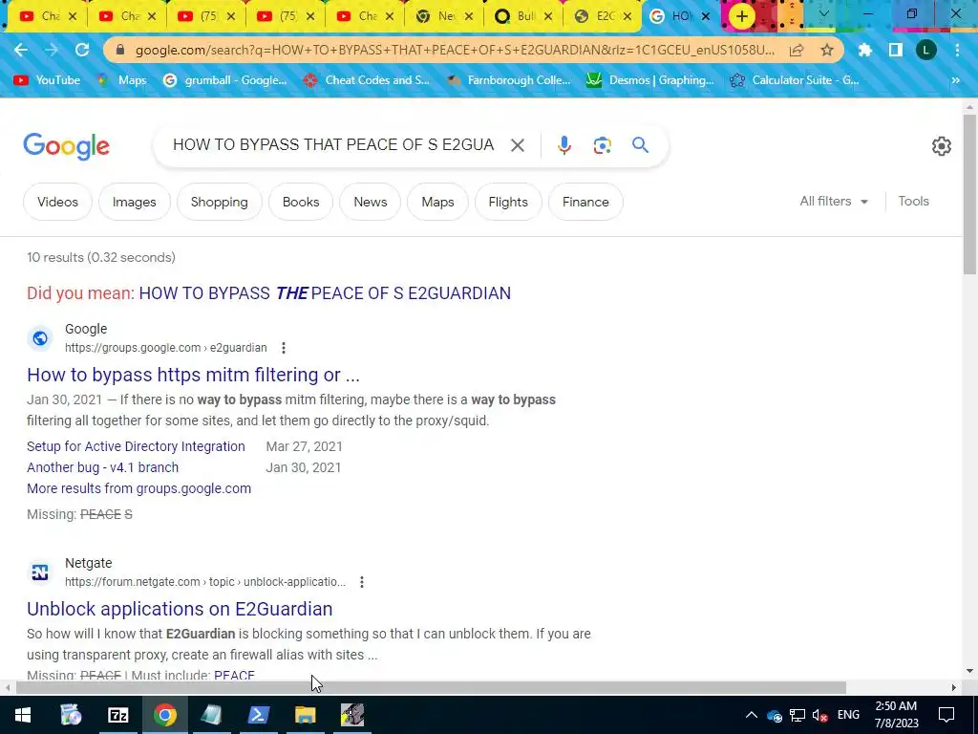Filter results by News
Image resolution: width=978 pixels, height=734 pixels.
pos(371,203)
